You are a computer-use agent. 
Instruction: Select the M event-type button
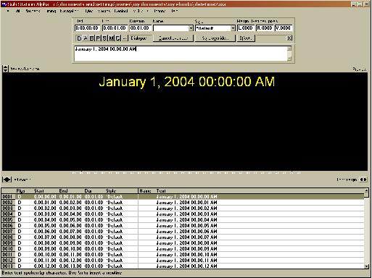(111, 38)
